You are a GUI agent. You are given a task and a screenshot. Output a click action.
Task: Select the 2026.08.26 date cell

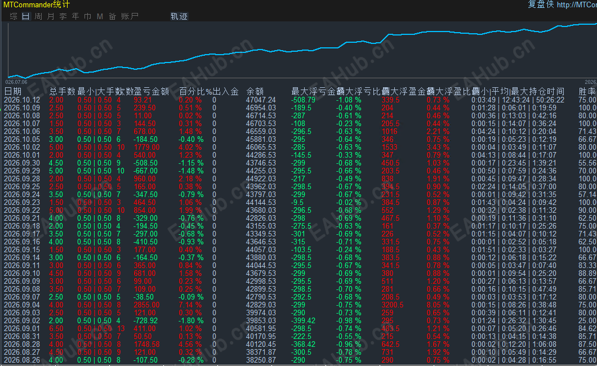click(x=22, y=360)
